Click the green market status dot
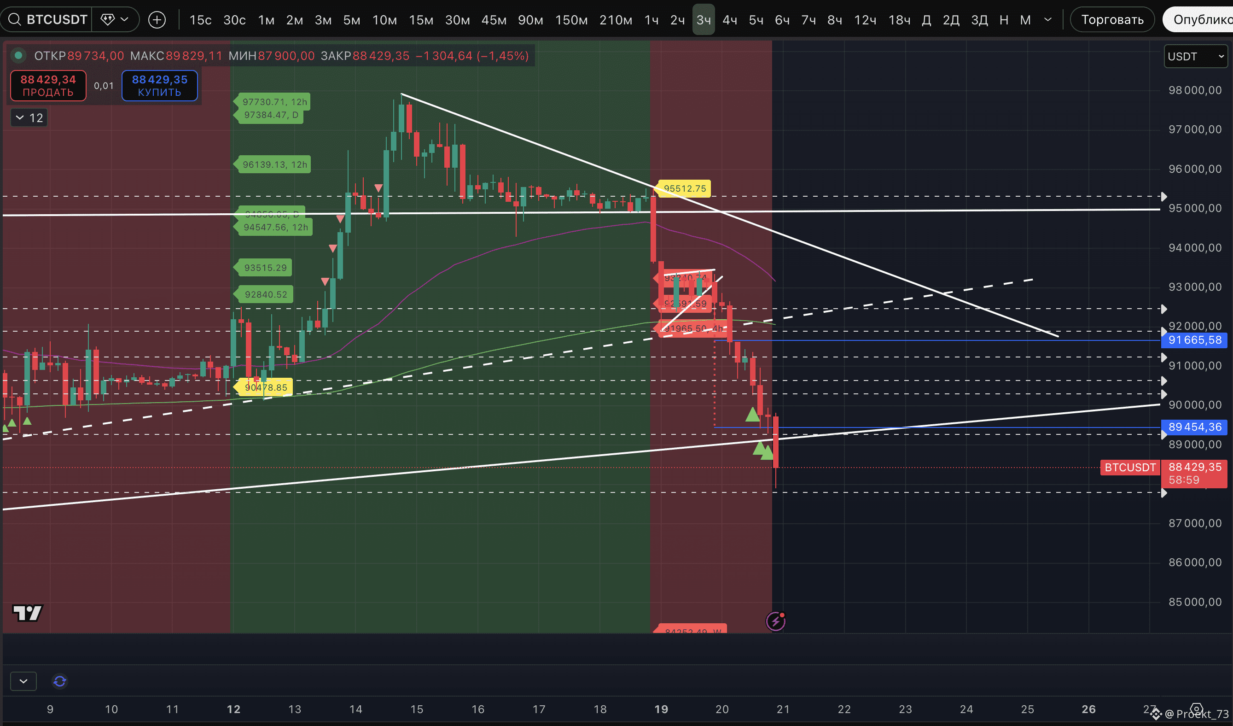Screen dimensions: 1233x726 (x=18, y=56)
